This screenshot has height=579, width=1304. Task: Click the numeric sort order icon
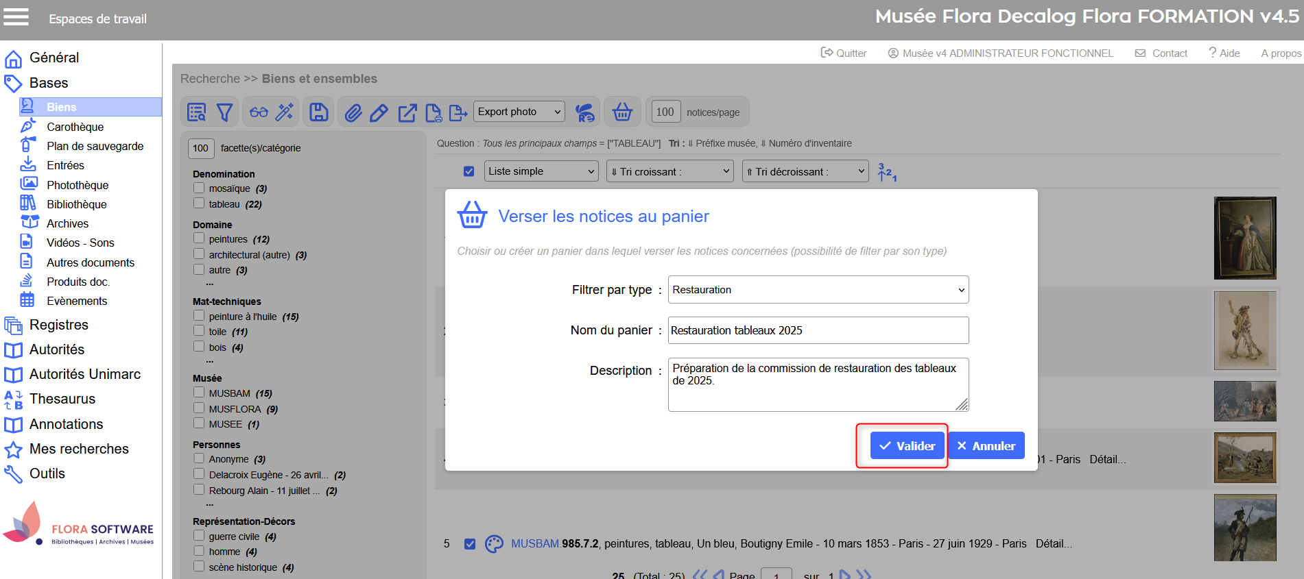[x=887, y=172]
